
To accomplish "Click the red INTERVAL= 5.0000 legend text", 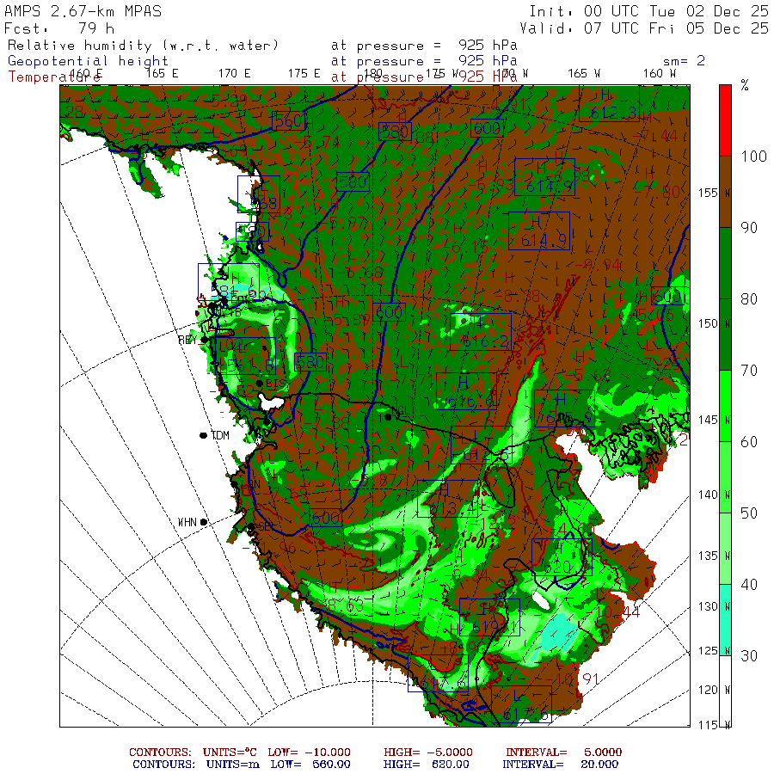I will click(563, 752).
